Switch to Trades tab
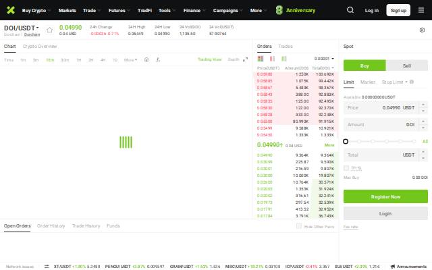432x270 pixels. tap(285, 47)
